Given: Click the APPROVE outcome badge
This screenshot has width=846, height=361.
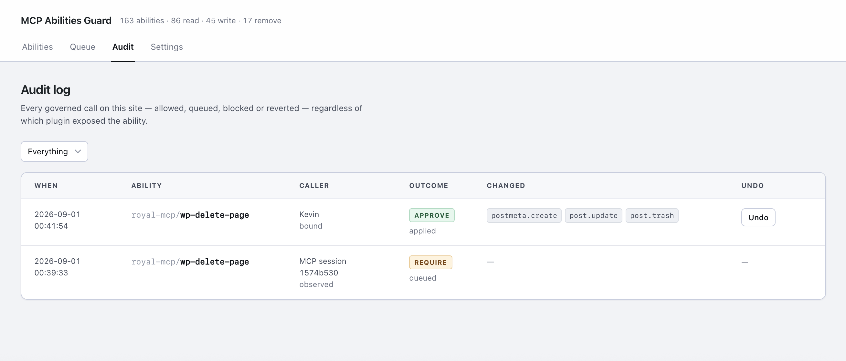Looking at the screenshot, I should (431, 215).
